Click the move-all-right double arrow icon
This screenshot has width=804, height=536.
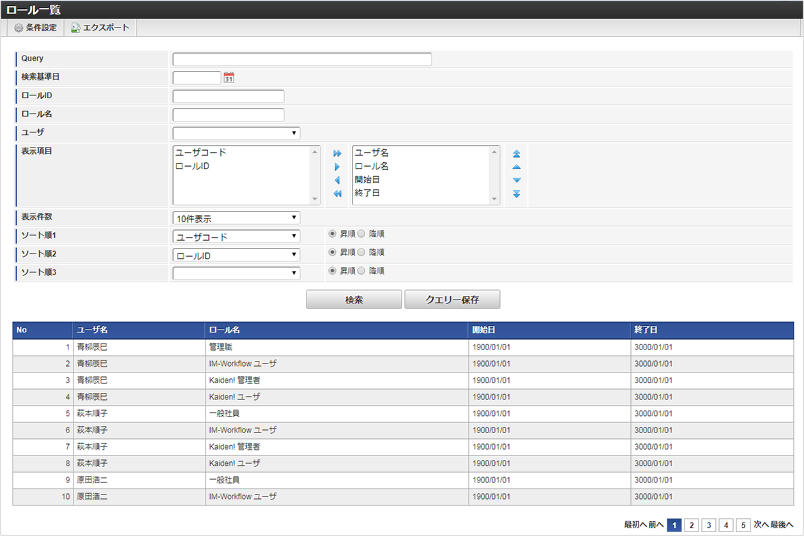click(x=337, y=153)
